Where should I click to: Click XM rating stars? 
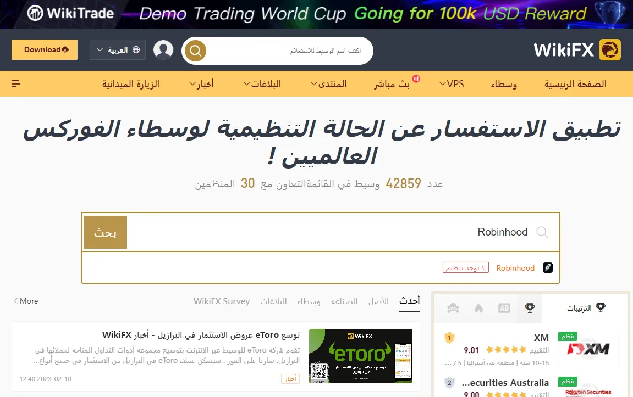[507, 350]
